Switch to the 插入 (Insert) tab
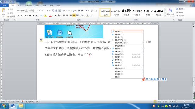 pyautogui.click(x=19, y=5)
